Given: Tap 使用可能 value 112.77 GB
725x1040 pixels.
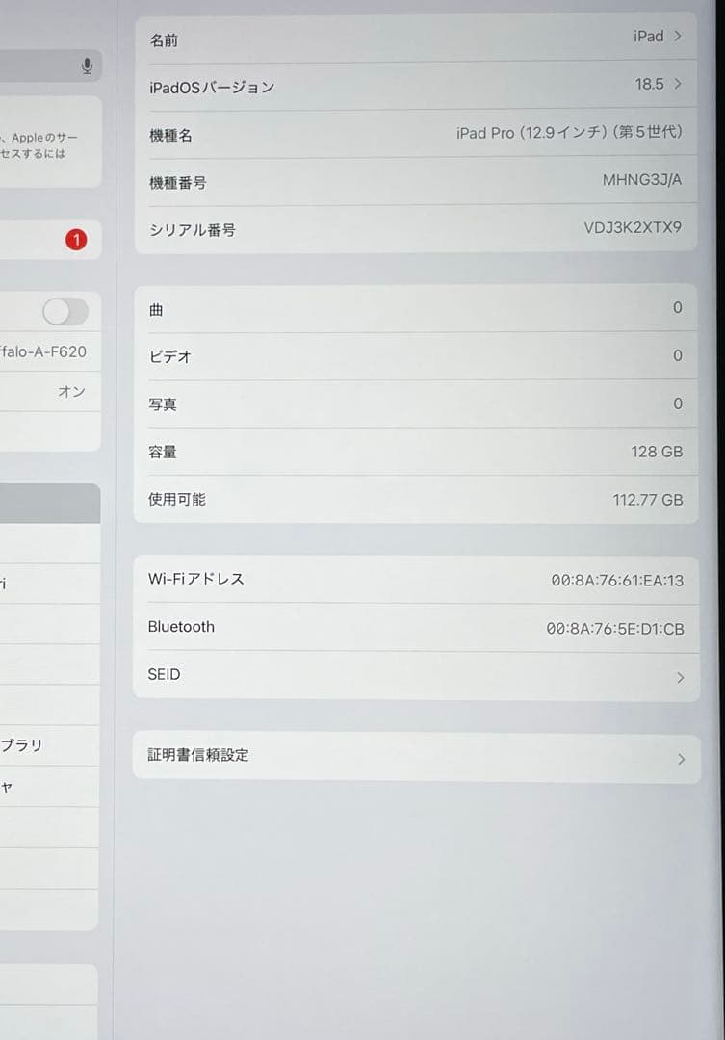Looking at the screenshot, I should pyautogui.click(x=647, y=500).
